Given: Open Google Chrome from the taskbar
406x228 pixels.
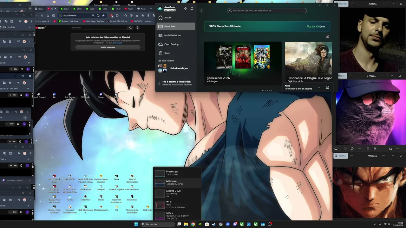Looking at the screenshot, I should [193, 224].
